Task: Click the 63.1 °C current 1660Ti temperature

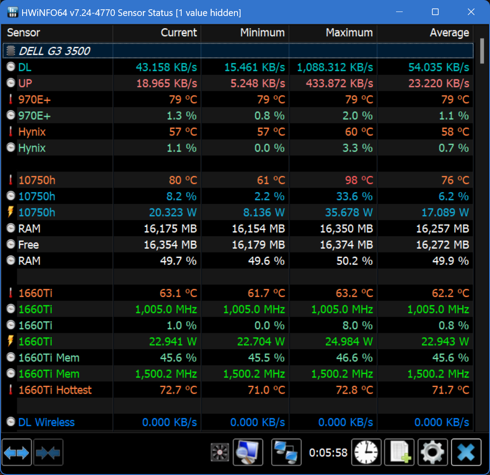Action: 179,293
